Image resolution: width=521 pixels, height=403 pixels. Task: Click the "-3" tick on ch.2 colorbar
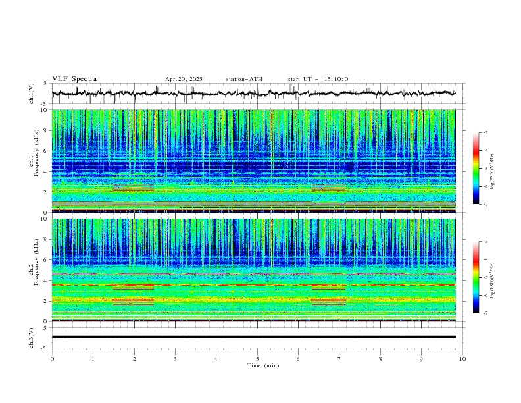[485, 242]
